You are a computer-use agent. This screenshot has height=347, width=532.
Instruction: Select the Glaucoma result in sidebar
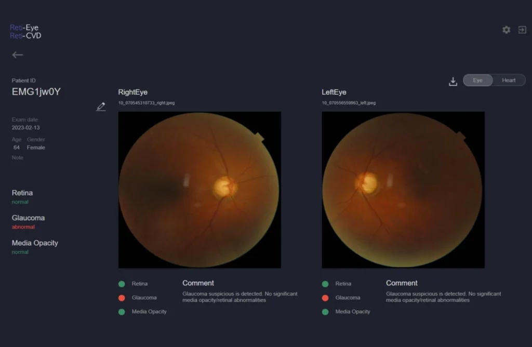(x=28, y=221)
